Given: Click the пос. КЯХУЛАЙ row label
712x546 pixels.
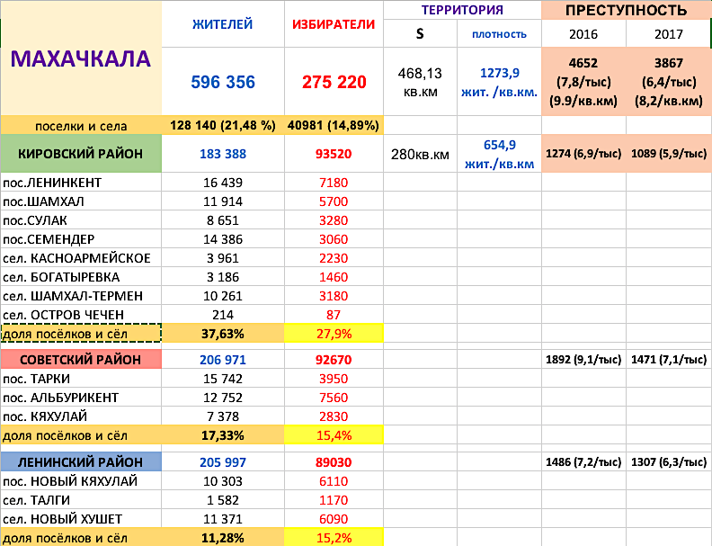Looking at the screenshot, I should [81, 416].
